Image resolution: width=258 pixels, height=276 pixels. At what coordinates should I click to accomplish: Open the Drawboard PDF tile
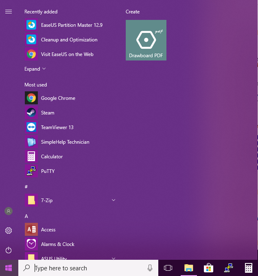(x=146, y=40)
